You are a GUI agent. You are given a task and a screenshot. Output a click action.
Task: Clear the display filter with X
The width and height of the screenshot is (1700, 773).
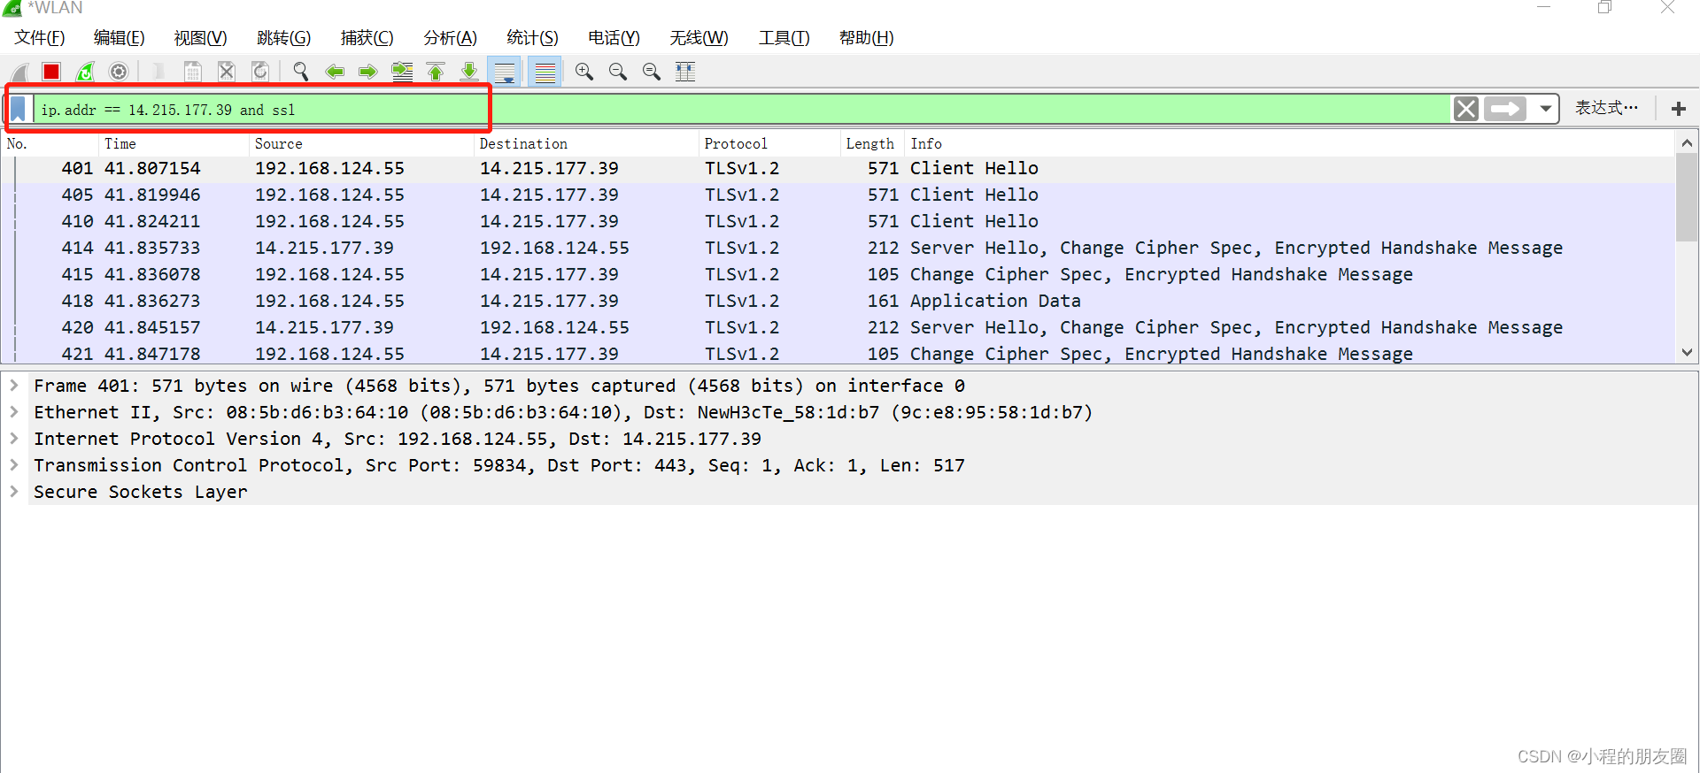[1466, 109]
